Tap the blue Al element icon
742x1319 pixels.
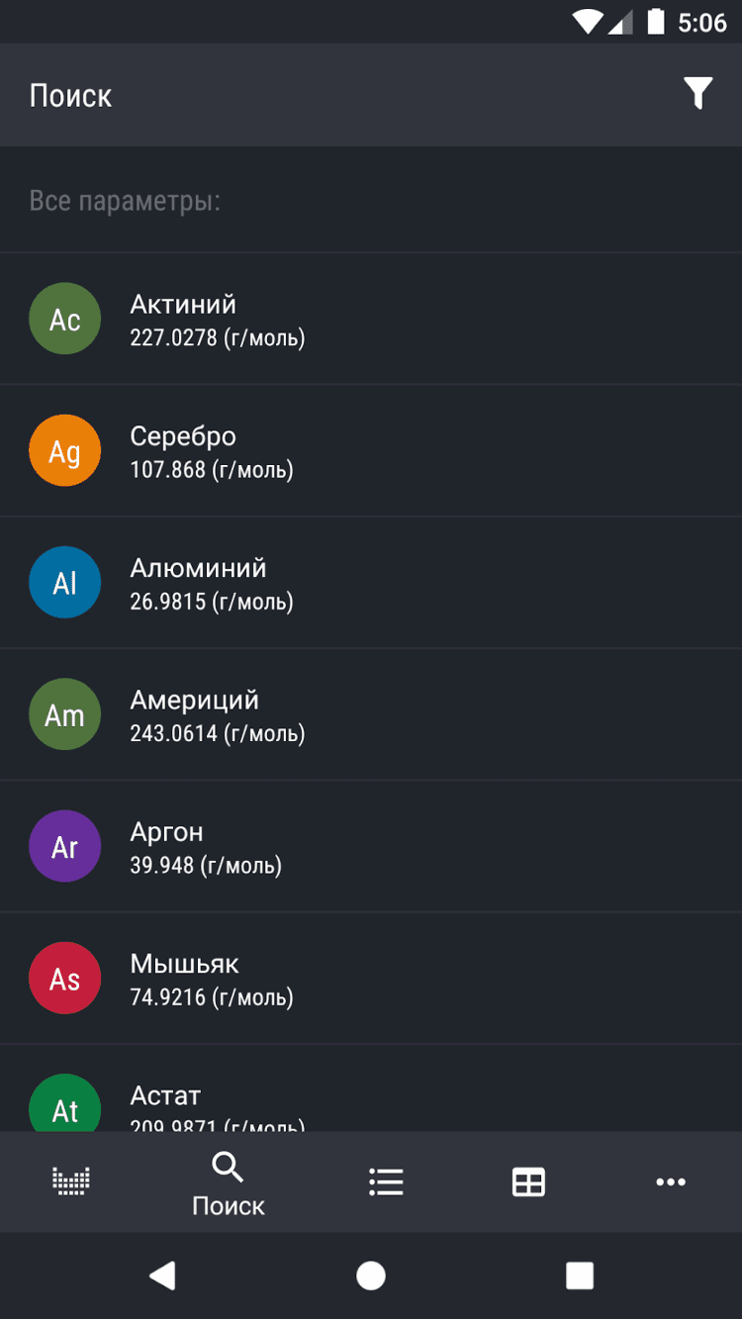click(65, 582)
